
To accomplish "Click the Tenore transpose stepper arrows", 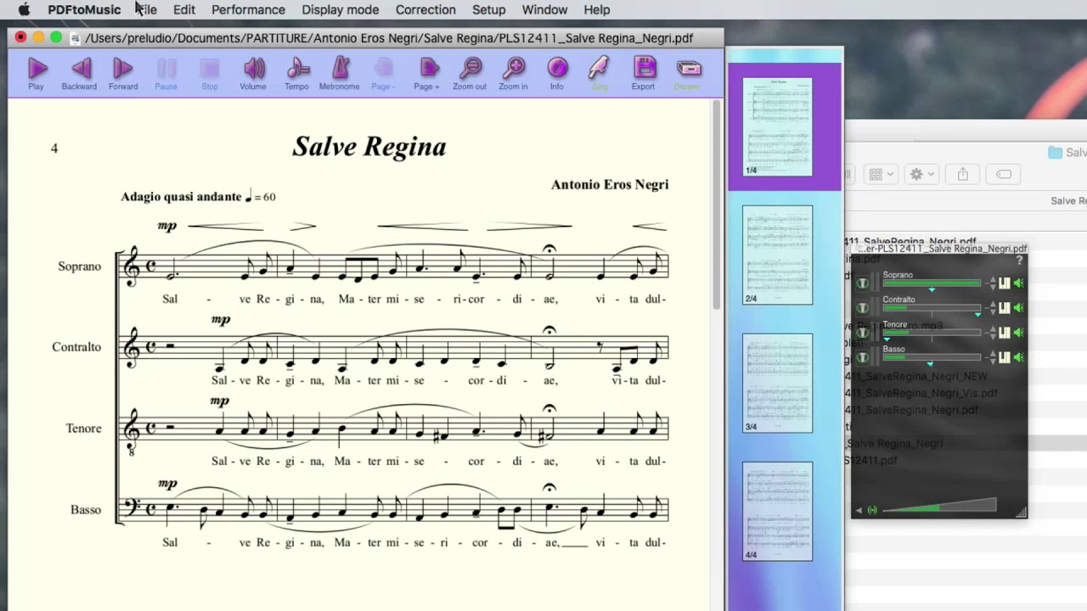I will point(992,333).
